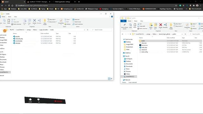
Task: Open Share tab in public window
Action: (135, 21)
